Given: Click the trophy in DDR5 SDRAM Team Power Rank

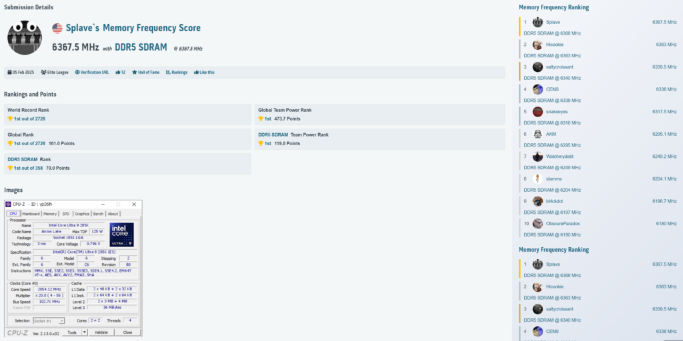Looking at the screenshot, I should 261,144.
